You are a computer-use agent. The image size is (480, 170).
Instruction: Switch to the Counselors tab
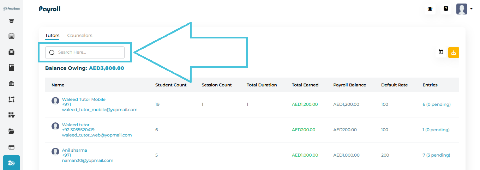point(80,36)
